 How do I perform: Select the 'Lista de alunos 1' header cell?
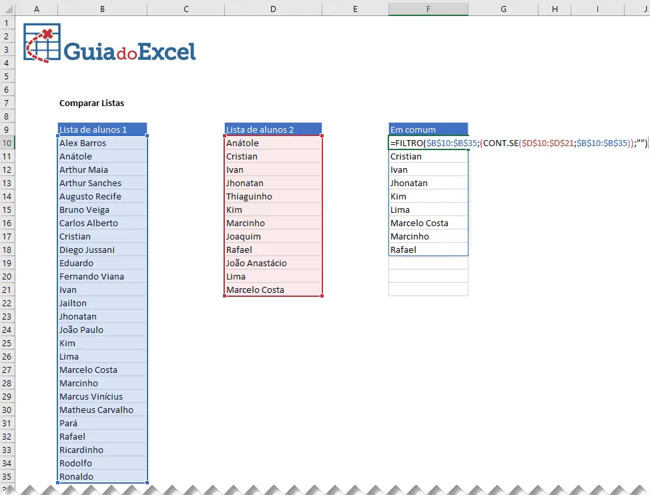point(102,129)
